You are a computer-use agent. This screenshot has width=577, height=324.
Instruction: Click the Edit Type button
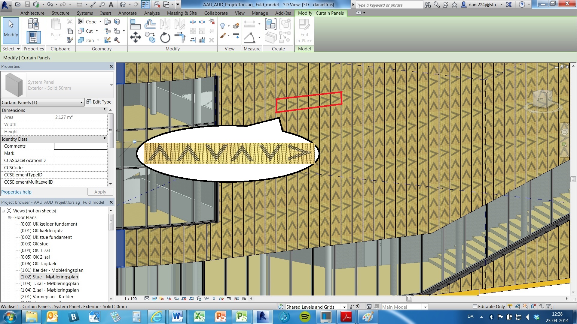99,102
